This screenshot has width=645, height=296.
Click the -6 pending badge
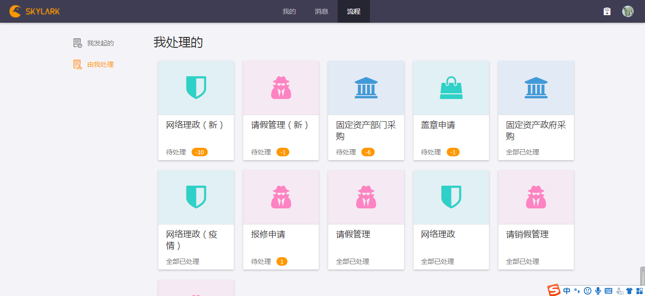pyautogui.click(x=368, y=152)
